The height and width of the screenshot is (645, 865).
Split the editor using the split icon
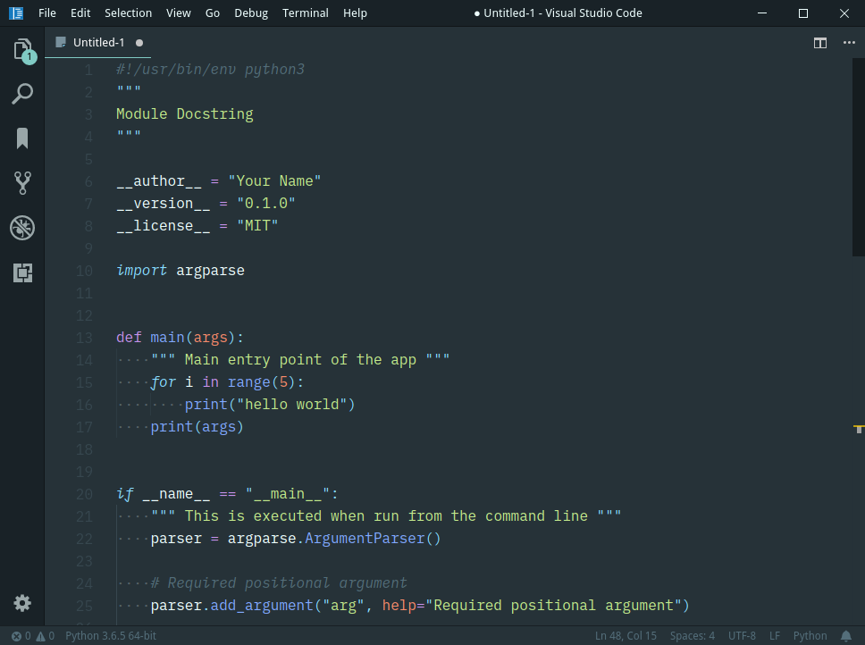point(820,42)
